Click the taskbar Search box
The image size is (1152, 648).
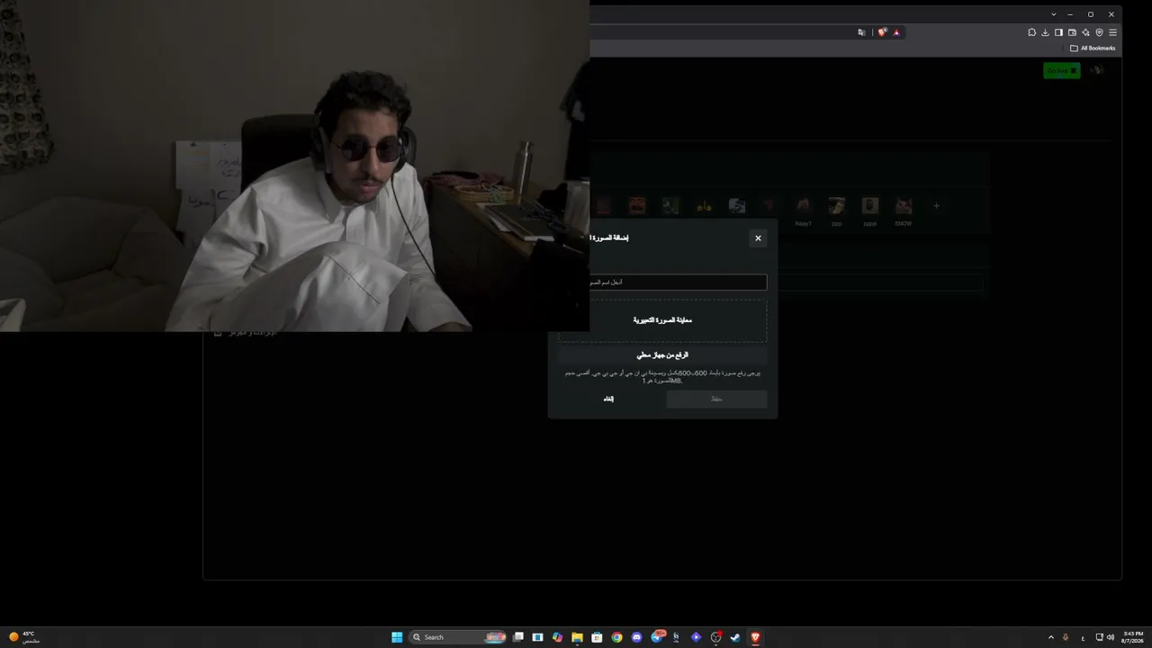click(x=457, y=637)
